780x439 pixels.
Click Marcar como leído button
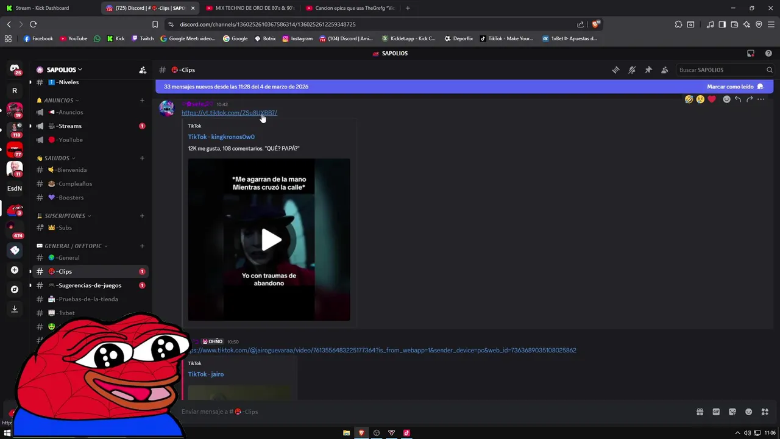[x=735, y=87]
